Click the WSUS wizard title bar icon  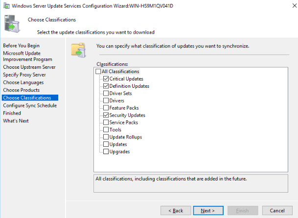coord(6,6)
